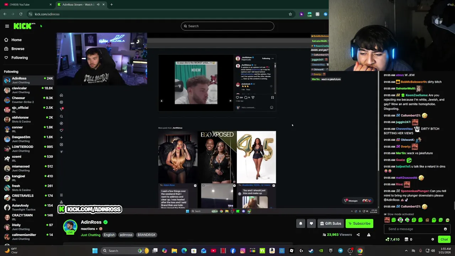This screenshot has width=455, height=256.
Task: Bookmark this page with star icon
Action: pos(290,14)
